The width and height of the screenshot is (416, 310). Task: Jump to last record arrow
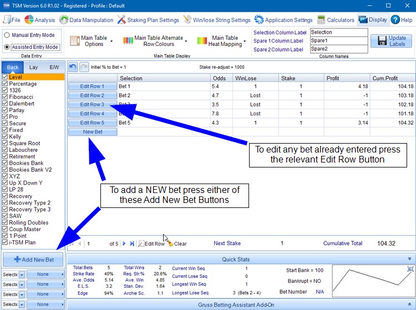pos(132,243)
